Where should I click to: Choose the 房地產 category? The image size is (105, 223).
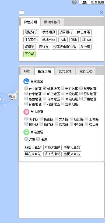tap(85, 47)
